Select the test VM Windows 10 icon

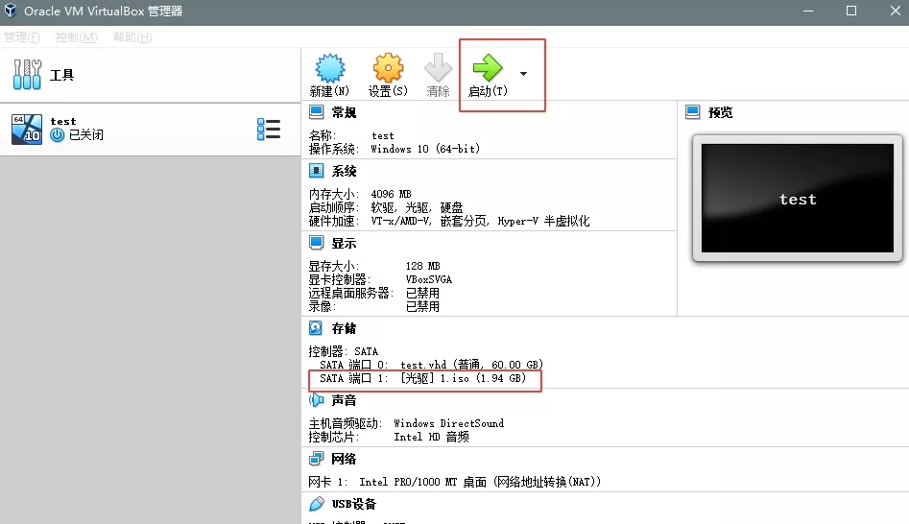coord(27,129)
